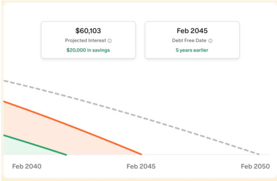Image resolution: width=277 pixels, height=181 pixels.
Task: Click the info icon beside Projected Interest
Action: (110, 41)
